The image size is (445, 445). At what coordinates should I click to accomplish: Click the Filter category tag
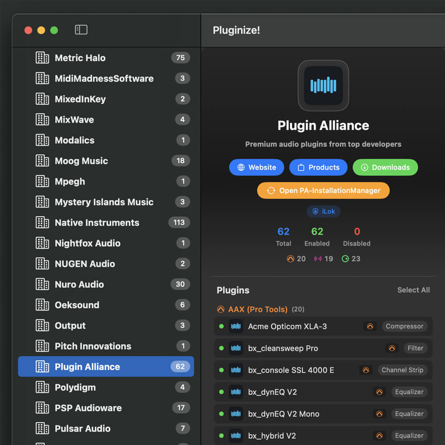coord(416,348)
